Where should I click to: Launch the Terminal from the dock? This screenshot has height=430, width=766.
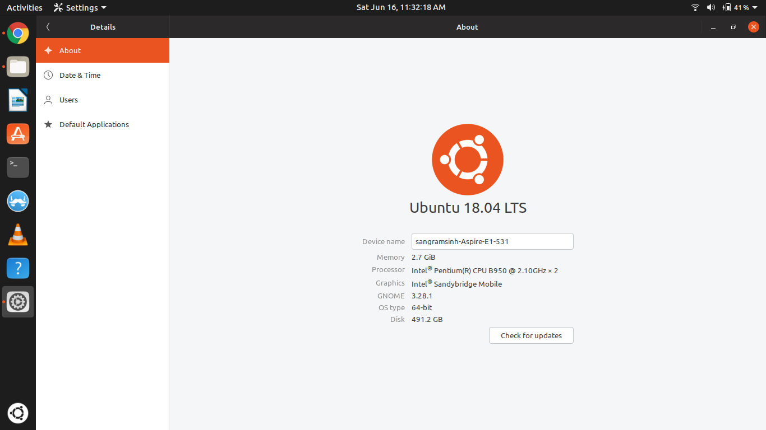coord(18,167)
